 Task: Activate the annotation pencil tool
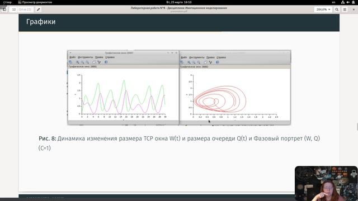click(39, 9)
